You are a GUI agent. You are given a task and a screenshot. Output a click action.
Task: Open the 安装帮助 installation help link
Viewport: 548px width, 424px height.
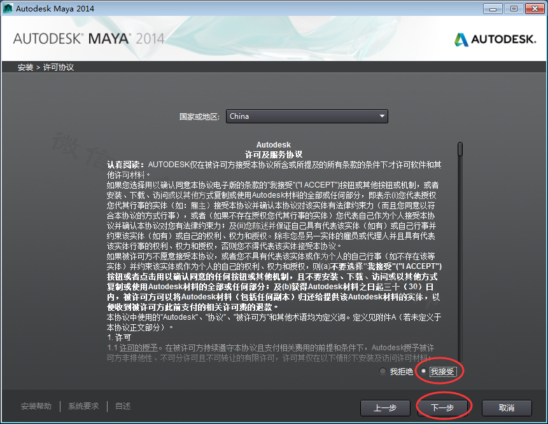36,406
